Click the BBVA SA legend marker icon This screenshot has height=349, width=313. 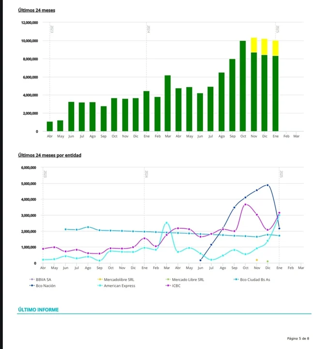point(32,280)
